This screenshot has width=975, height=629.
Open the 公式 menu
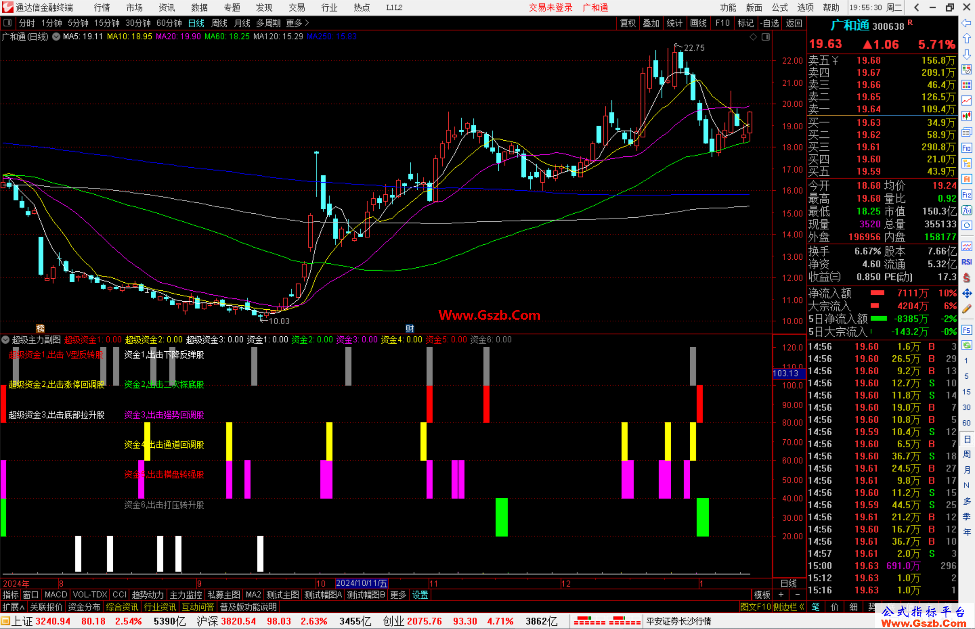[780, 8]
